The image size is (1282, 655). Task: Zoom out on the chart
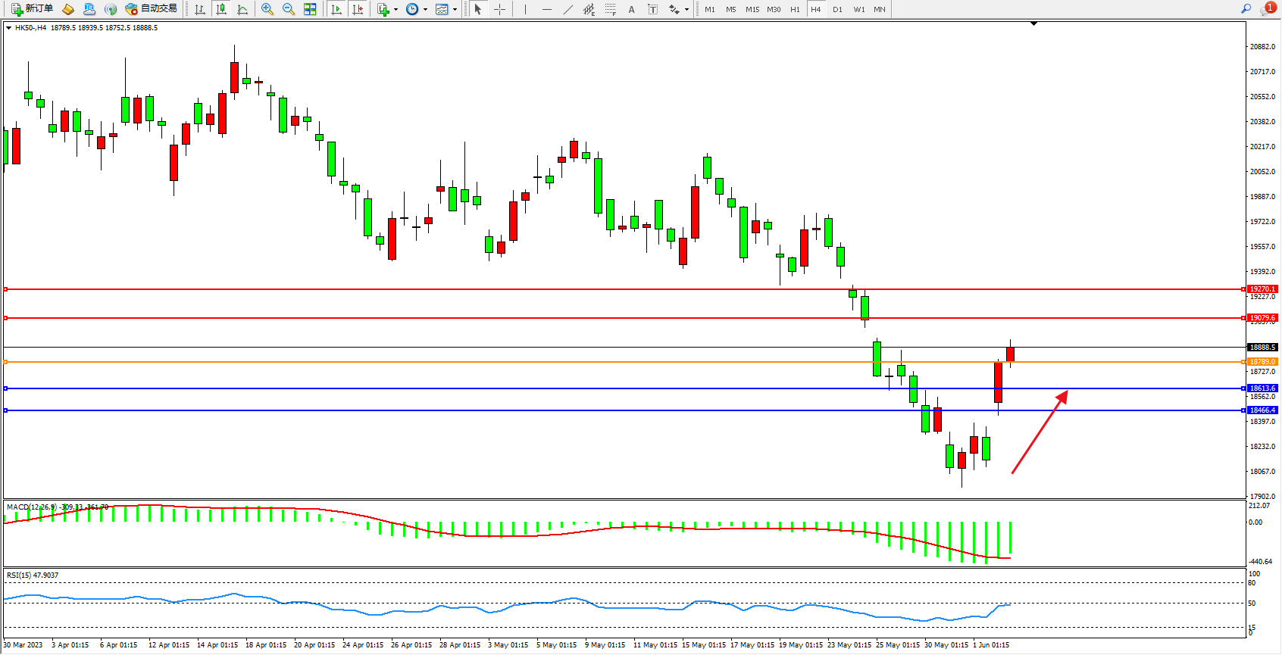[x=289, y=9]
